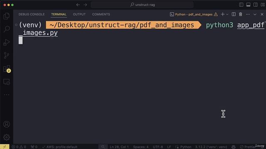
Task: Create a new terminal with plus icon
Action: click(223, 14)
